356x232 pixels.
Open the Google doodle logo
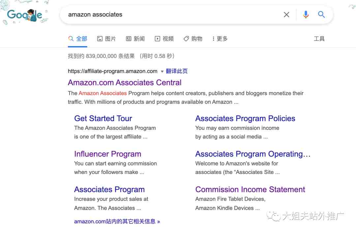[24, 15]
